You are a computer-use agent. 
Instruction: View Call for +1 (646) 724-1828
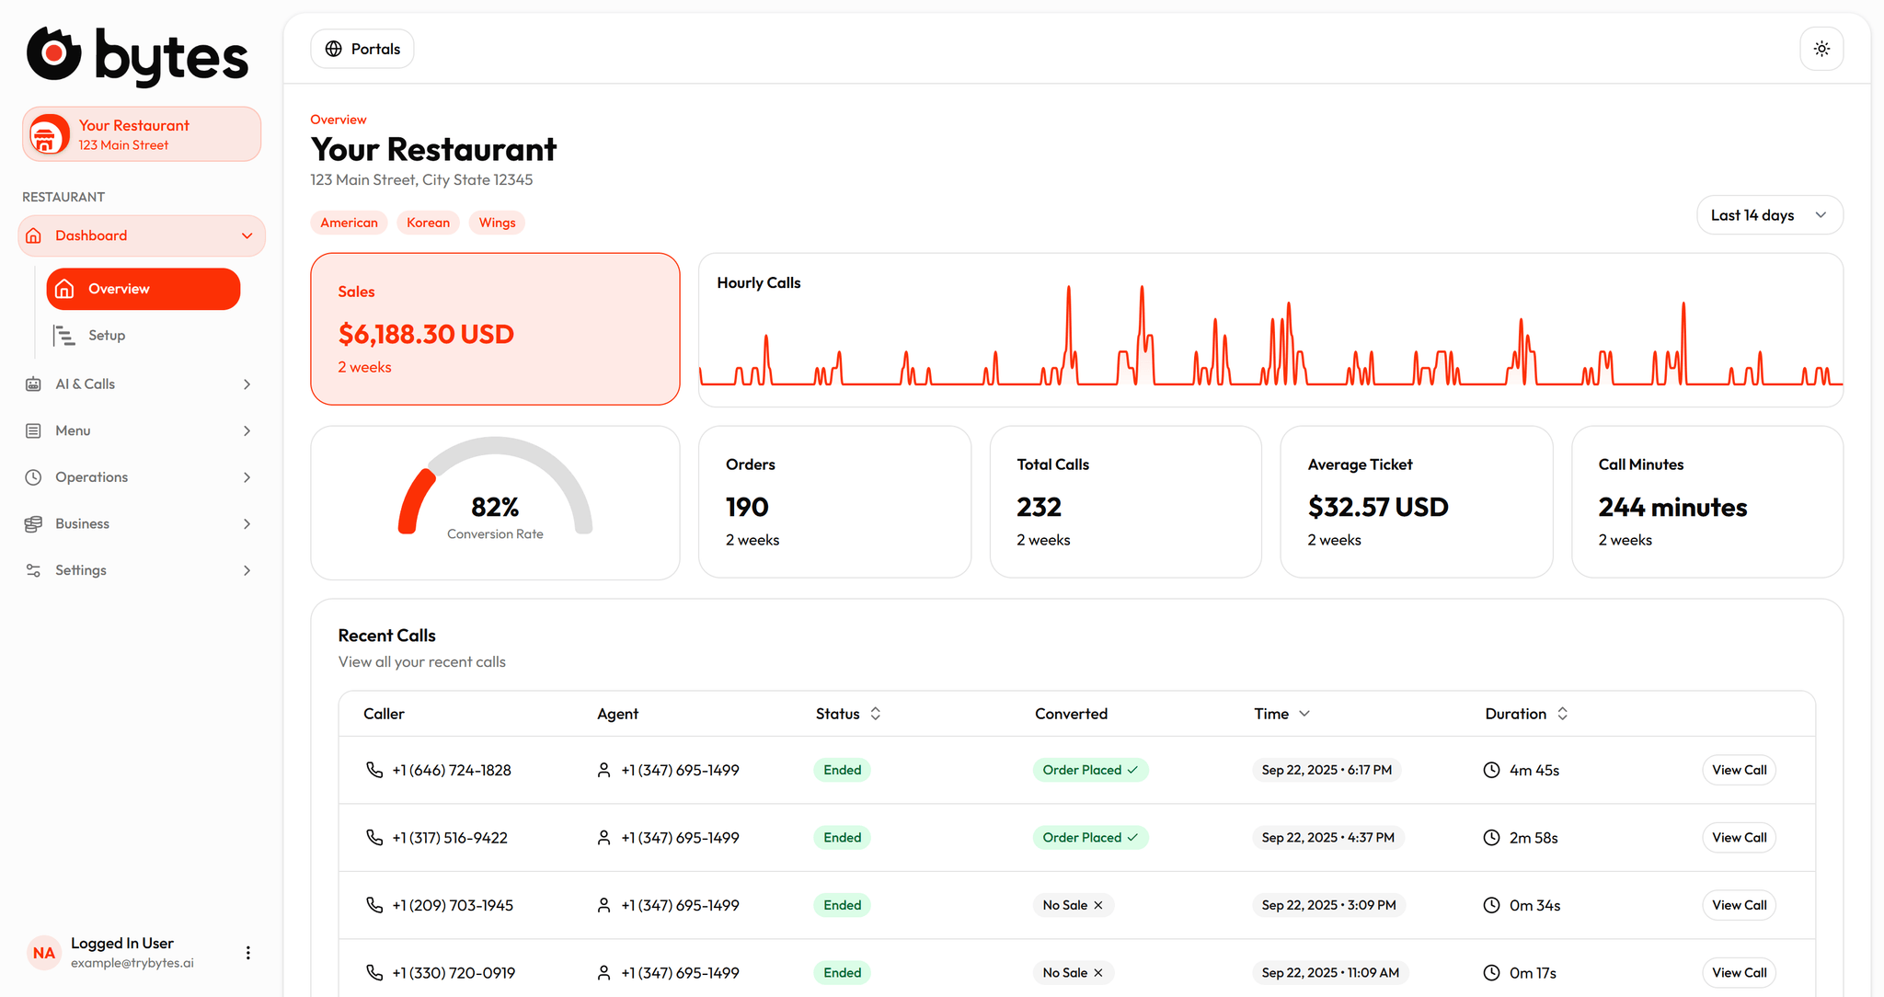(x=1739, y=770)
